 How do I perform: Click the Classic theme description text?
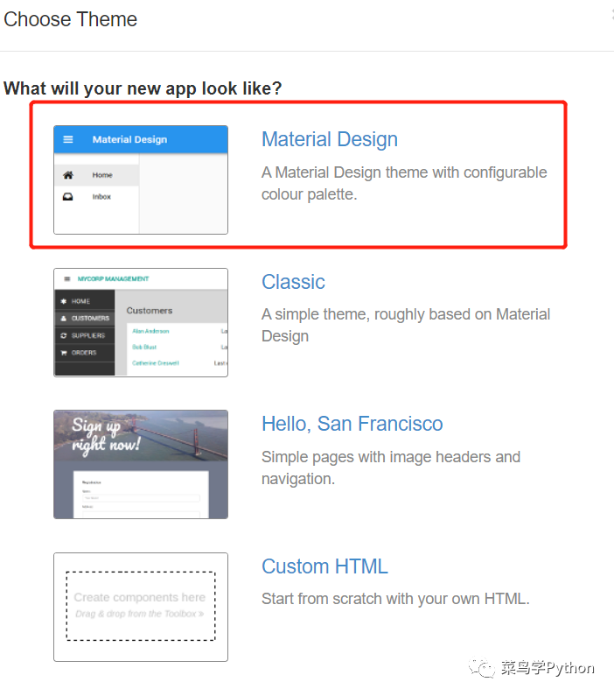(406, 325)
